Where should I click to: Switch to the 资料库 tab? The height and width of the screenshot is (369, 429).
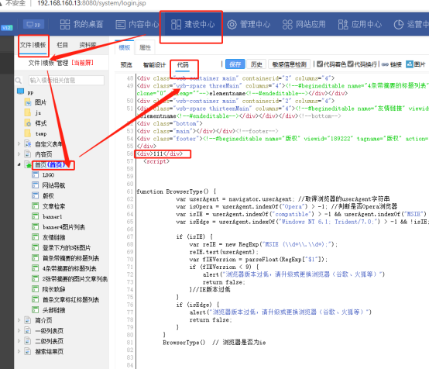pos(88,45)
